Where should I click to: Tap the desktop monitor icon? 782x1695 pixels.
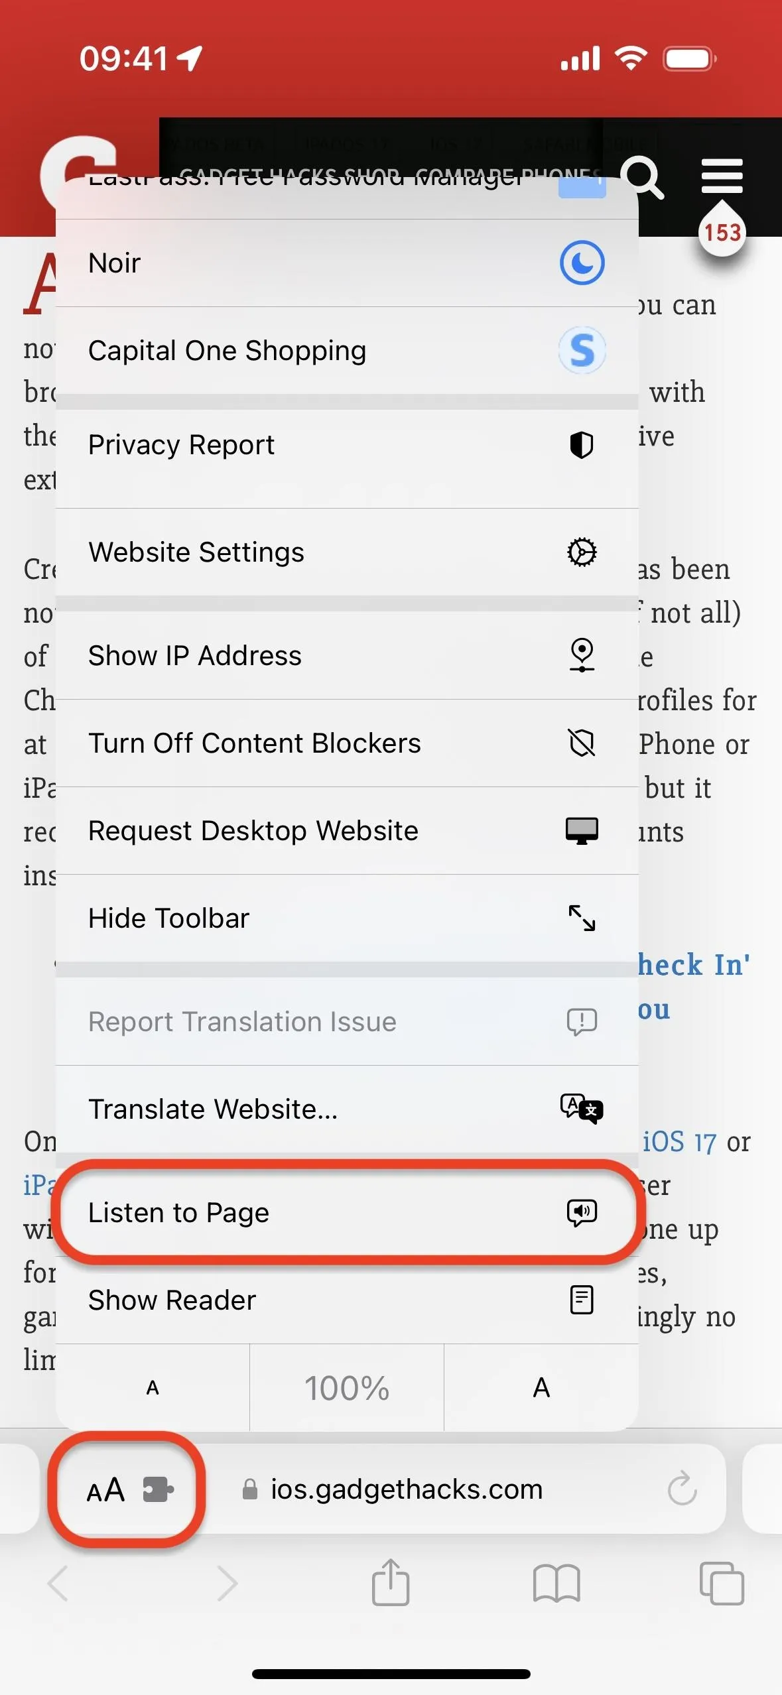click(x=582, y=831)
